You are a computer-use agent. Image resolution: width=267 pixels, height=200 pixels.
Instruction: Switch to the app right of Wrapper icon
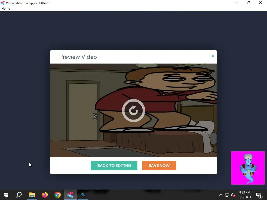pyautogui.click(x=83, y=195)
